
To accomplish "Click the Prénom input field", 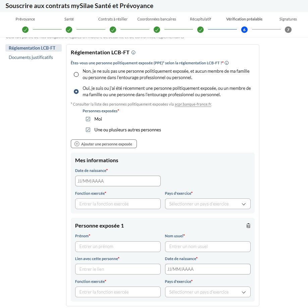I will pos(118,247).
